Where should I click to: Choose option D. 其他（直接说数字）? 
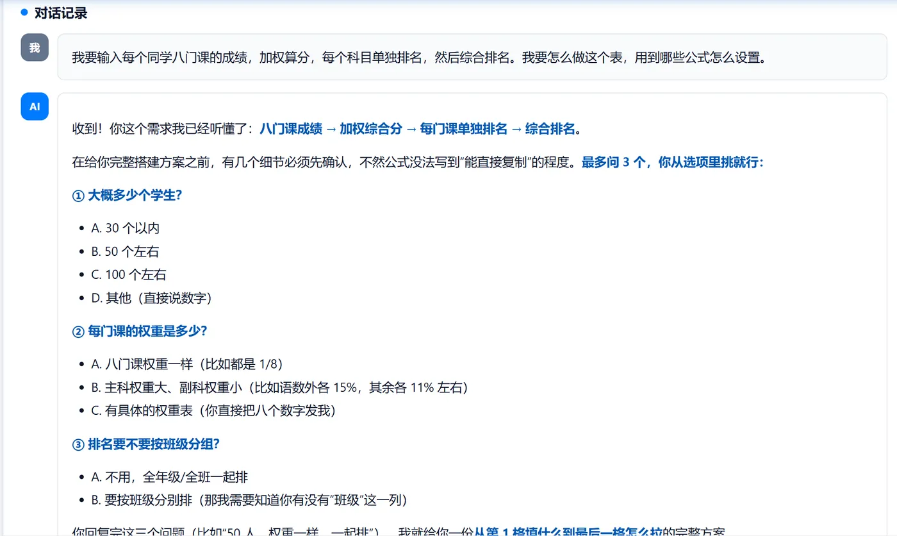coord(152,298)
